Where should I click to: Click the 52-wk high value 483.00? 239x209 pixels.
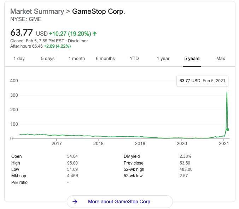(186, 169)
